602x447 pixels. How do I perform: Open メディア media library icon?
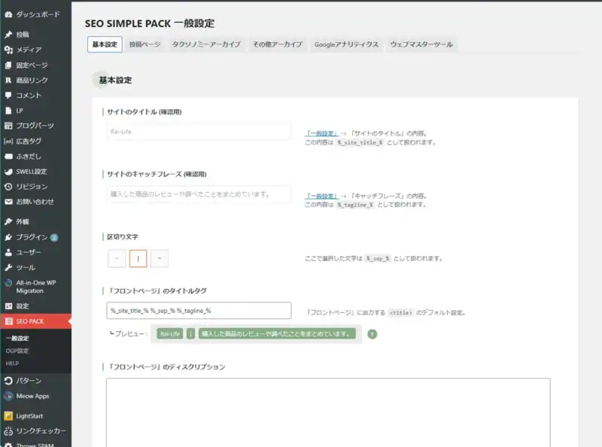[8, 50]
